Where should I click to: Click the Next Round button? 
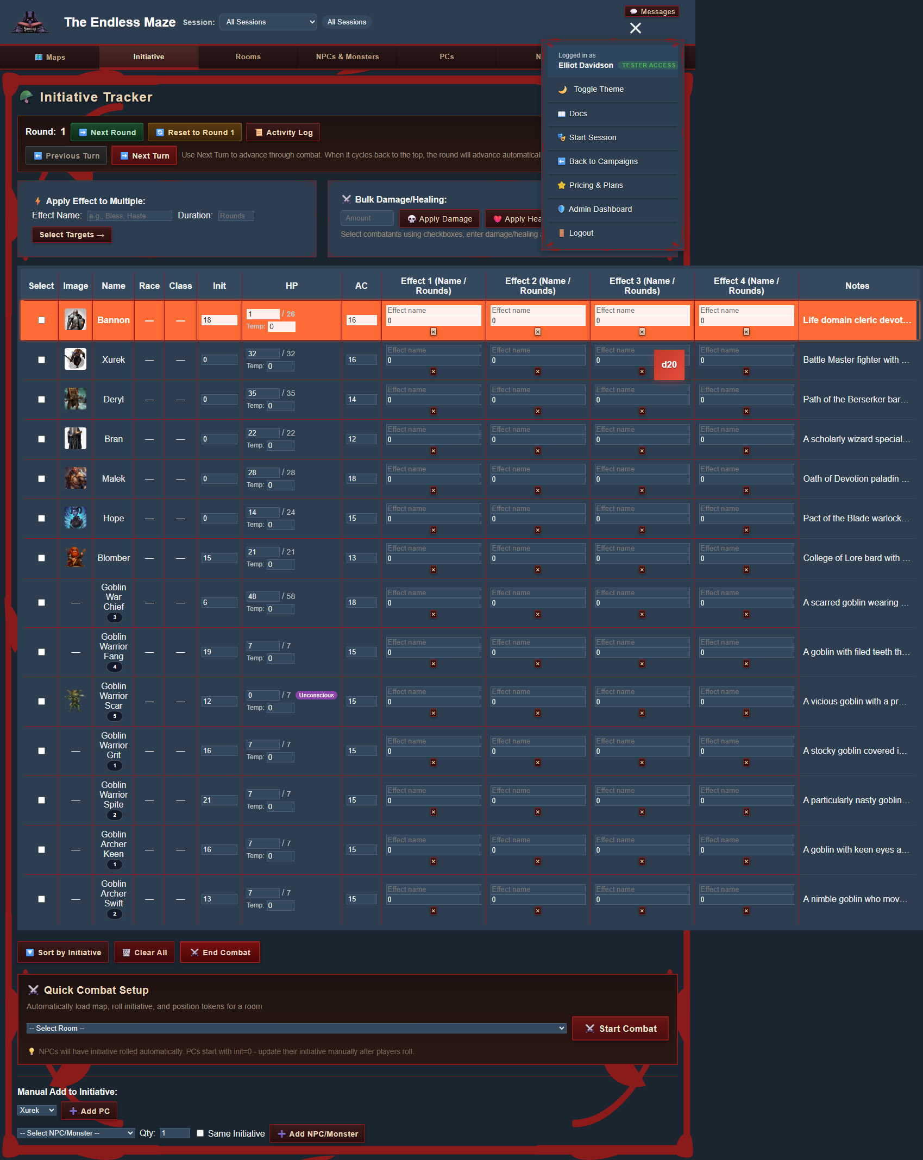tap(106, 132)
